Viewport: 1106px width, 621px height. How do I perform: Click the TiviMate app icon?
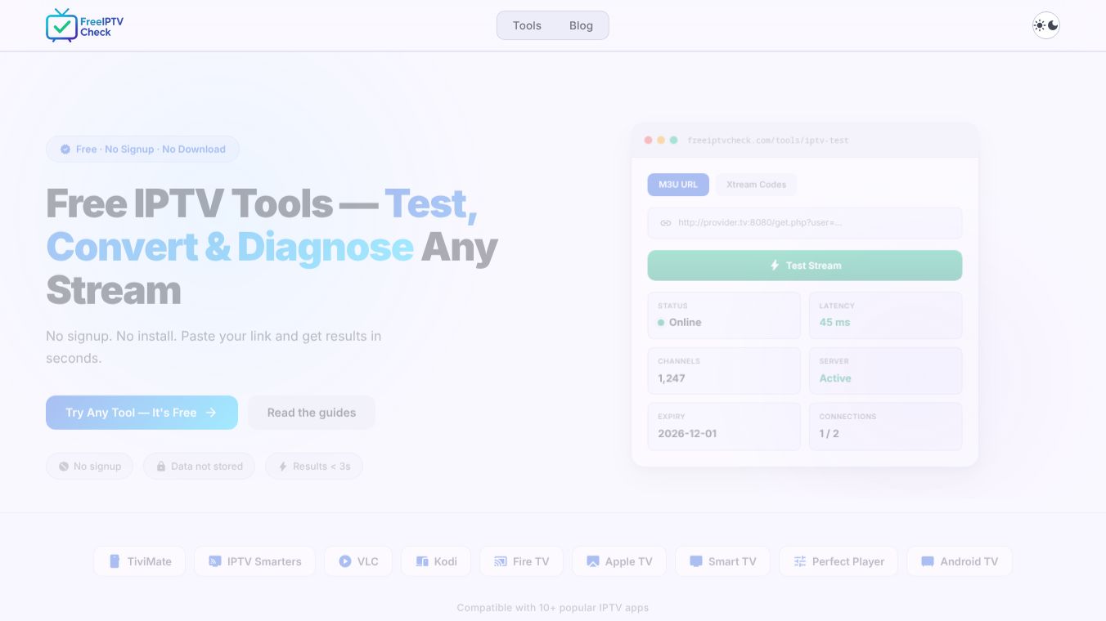(x=115, y=561)
